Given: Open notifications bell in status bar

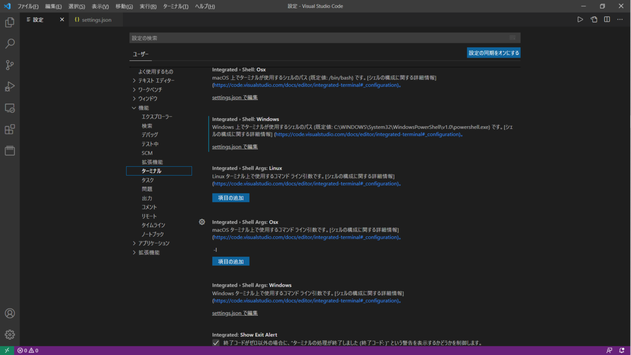Looking at the screenshot, I should (x=622, y=350).
